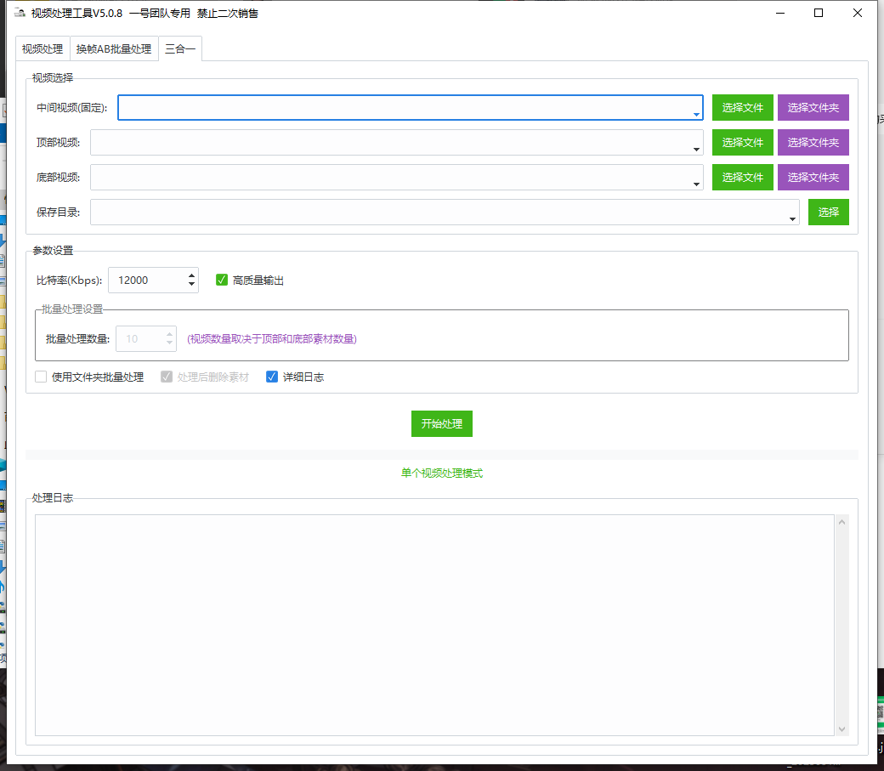
Task: Expand the 中间视频(固定) dropdown
Action: [696, 114]
